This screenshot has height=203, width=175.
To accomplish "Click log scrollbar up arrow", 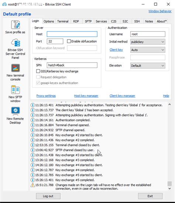I will click(x=169, y=104).
